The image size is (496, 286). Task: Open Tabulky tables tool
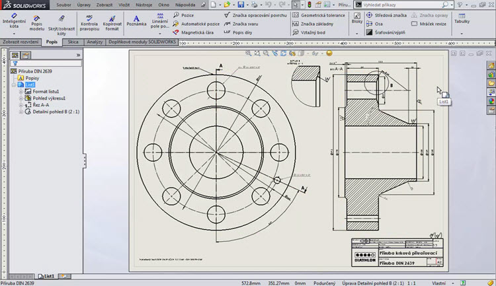click(462, 18)
